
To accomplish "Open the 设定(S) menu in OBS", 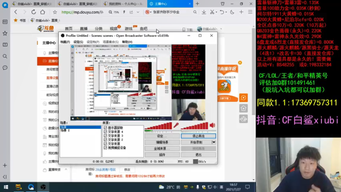I will point(78,42).
